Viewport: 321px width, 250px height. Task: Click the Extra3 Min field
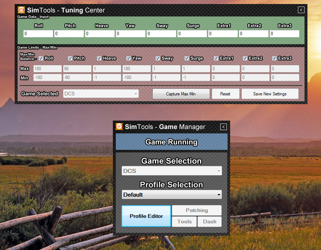[x=285, y=77]
